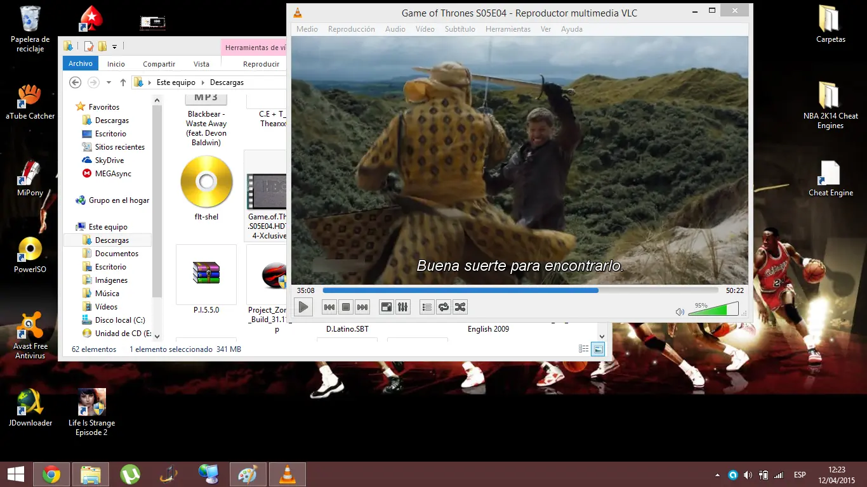Switch Explorer to details view
The image size is (867, 487).
point(584,349)
